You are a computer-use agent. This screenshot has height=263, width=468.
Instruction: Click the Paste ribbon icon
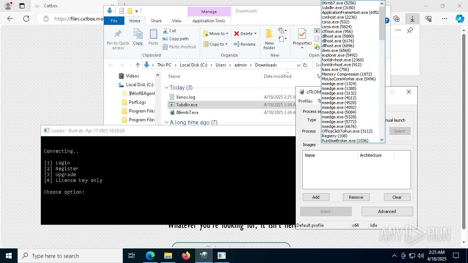153,37
